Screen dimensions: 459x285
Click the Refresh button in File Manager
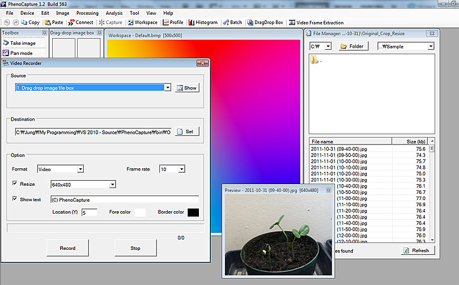pos(415,250)
